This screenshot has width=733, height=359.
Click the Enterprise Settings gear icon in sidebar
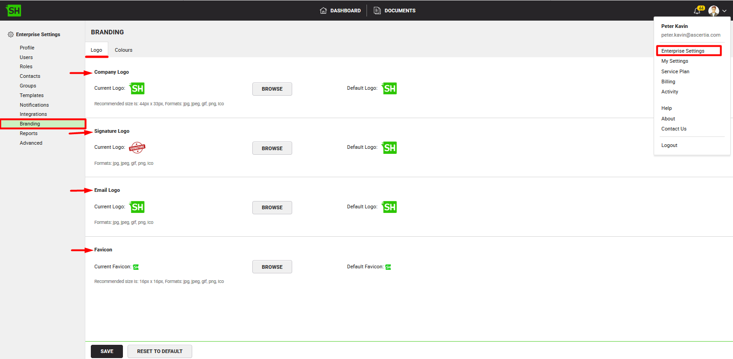click(x=11, y=34)
